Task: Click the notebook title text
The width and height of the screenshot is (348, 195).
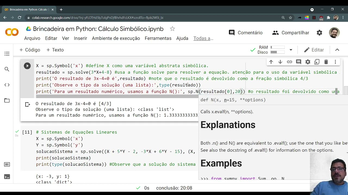Action: (98, 29)
